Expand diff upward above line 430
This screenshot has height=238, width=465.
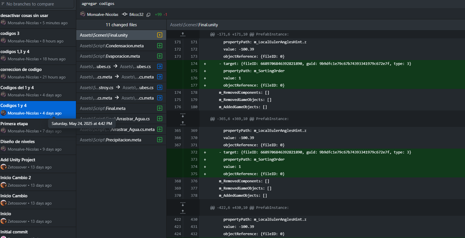click(x=183, y=211)
